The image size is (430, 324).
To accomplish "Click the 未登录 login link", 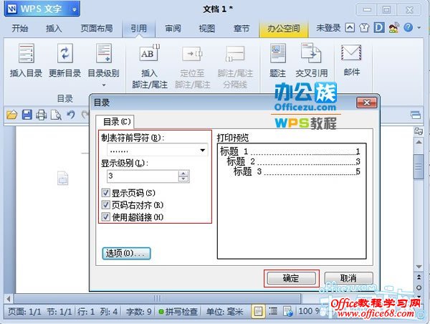I will (328, 28).
